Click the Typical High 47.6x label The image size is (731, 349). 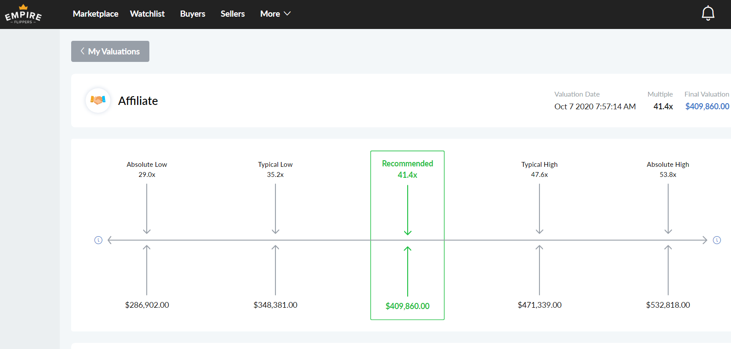pyautogui.click(x=539, y=169)
